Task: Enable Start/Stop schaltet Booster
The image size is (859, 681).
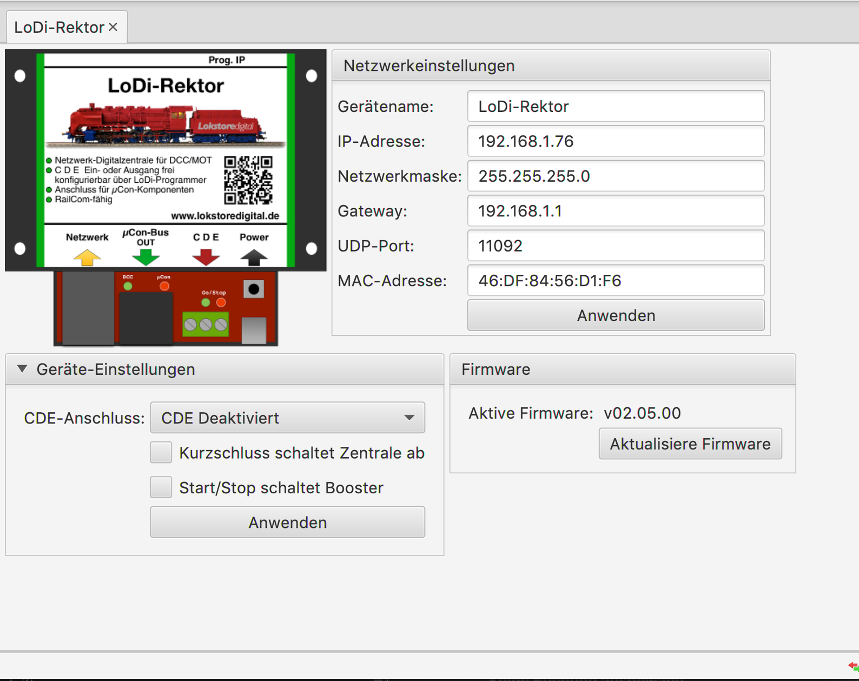Action: [x=161, y=487]
